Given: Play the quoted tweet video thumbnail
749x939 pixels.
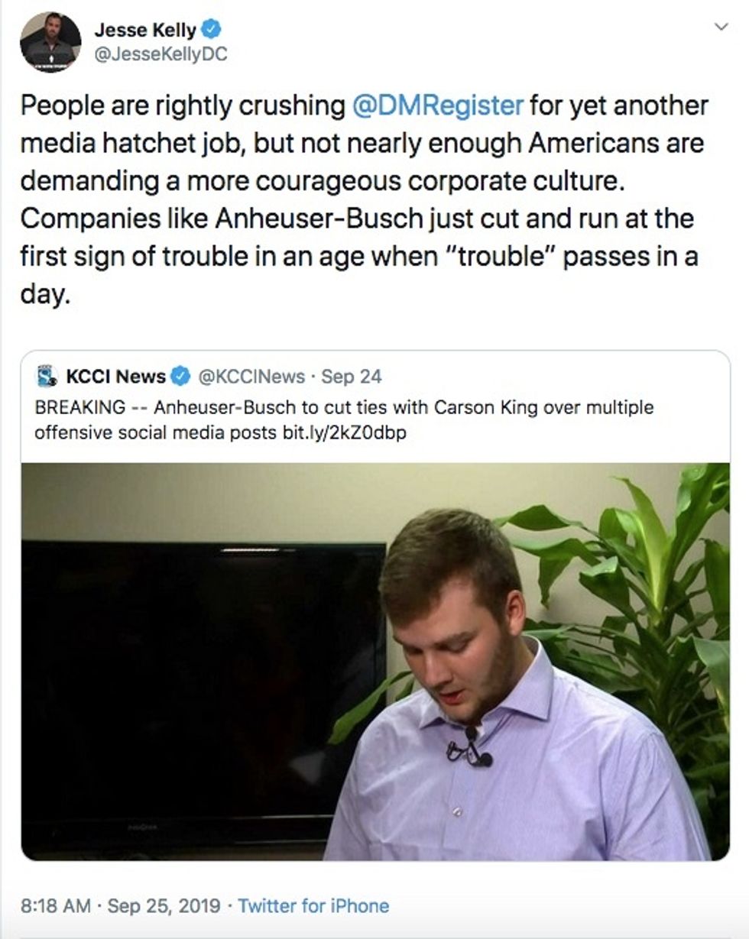Looking at the screenshot, I should (x=375, y=662).
